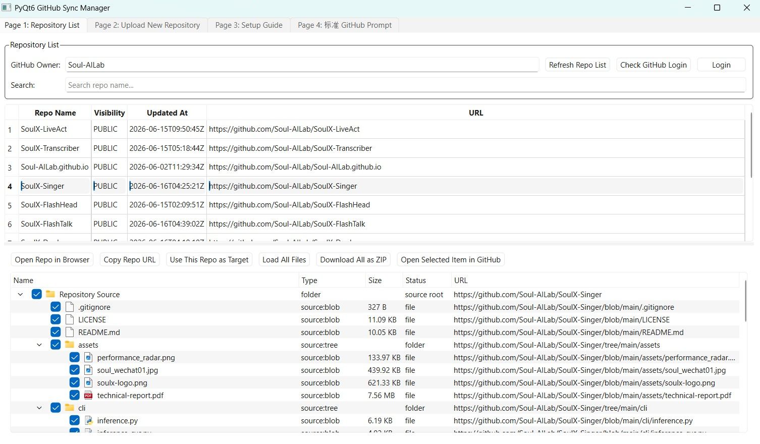The image size is (760, 444).
Task: Click Copy Repo URL button
Action: [130, 259]
